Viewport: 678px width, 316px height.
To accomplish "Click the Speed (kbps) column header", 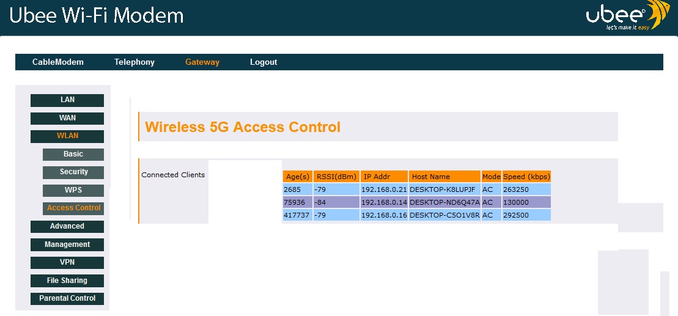I will point(526,177).
